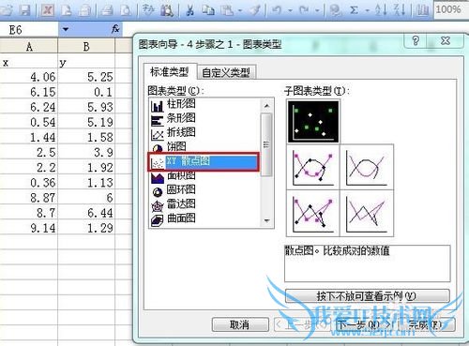Open the Name Box dropdown arrow

(66, 30)
